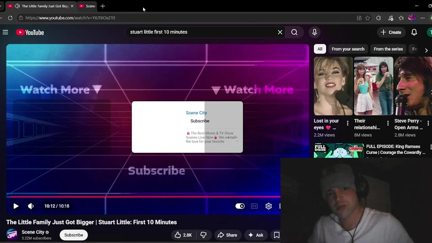Open the notifications bell
The height and width of the screenshot is (243, 432).
pyautogui.click(x=414, y=32)
